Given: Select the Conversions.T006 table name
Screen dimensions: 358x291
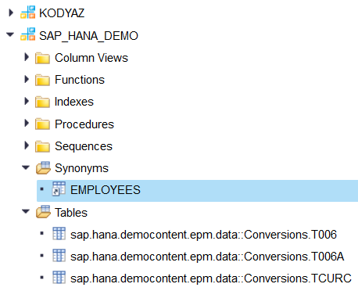Looking at the screenshot, I should (x=203, y=235).
